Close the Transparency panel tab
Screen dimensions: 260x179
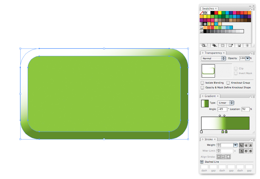pyautogui.click(x=224, y=53)
